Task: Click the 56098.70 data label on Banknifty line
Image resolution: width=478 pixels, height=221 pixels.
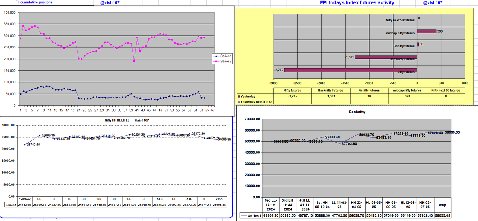Action: 366,135
